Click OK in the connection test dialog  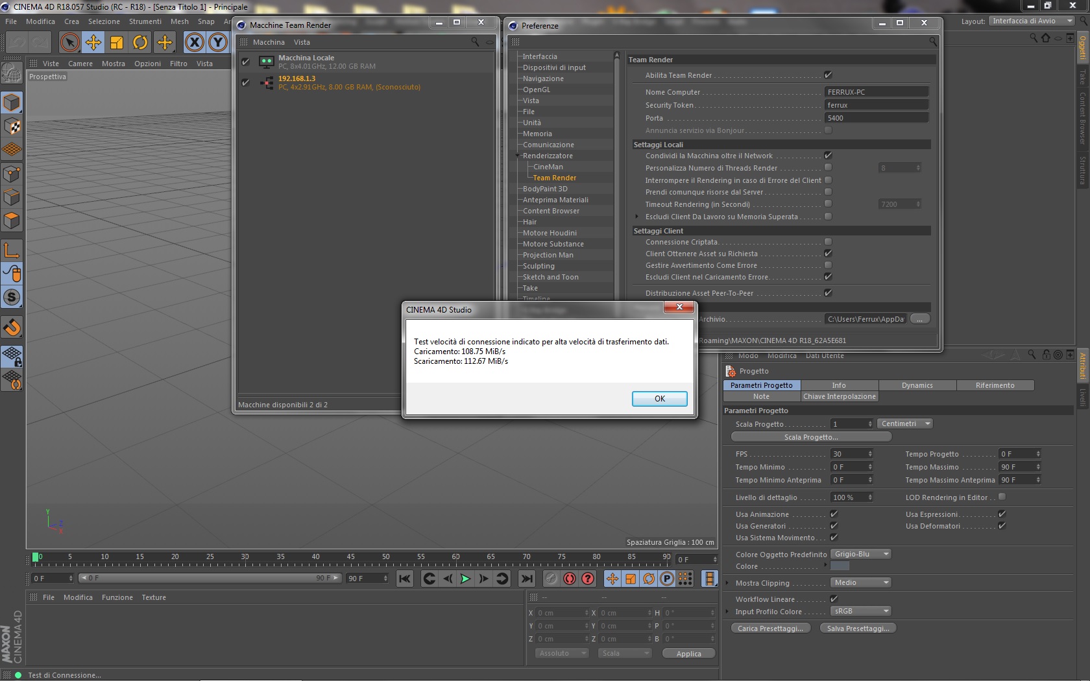pyautogui.click(x=660, y=399)
